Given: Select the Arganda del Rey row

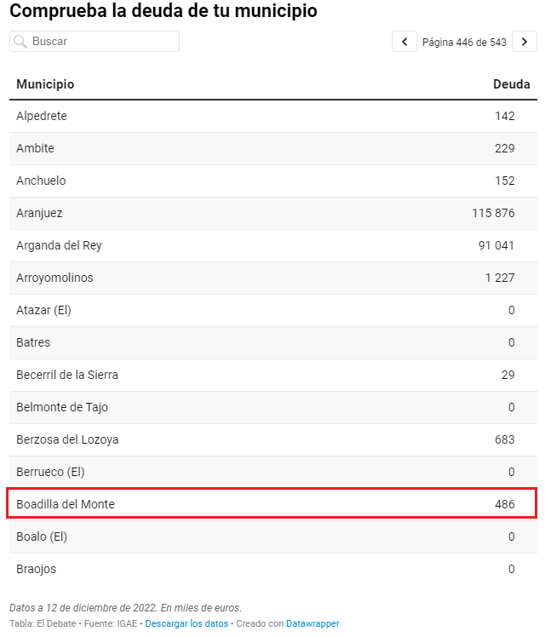Looking at the screenshot, I should click(273, 245).
